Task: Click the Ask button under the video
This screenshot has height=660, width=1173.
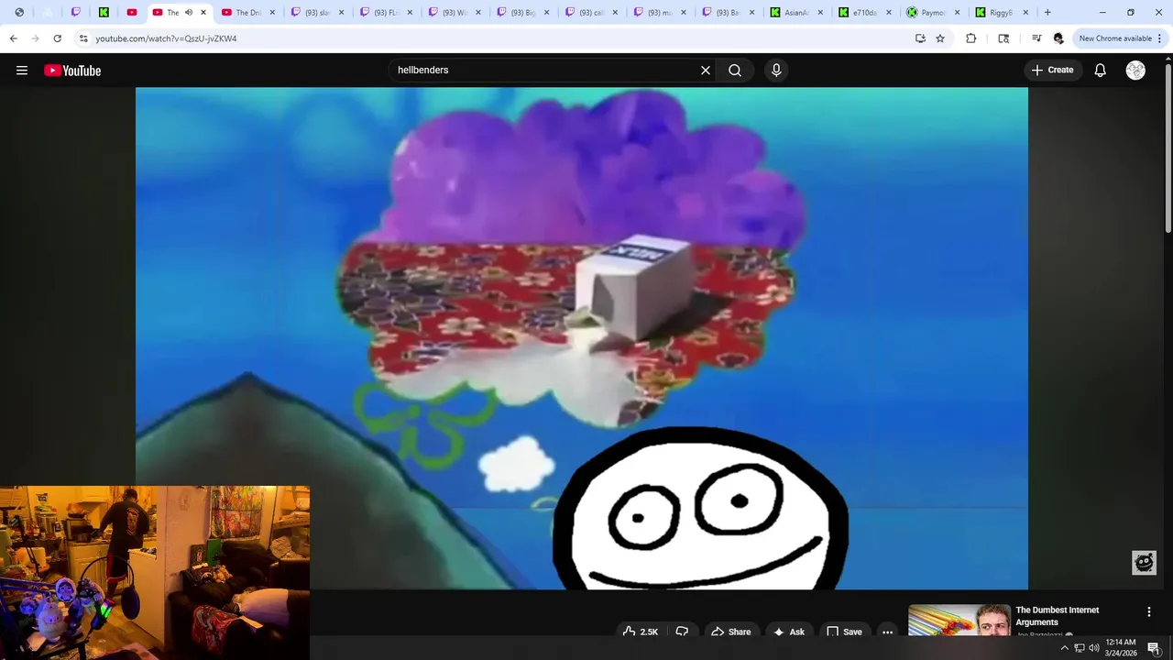Action: click(x=789, y=632)
